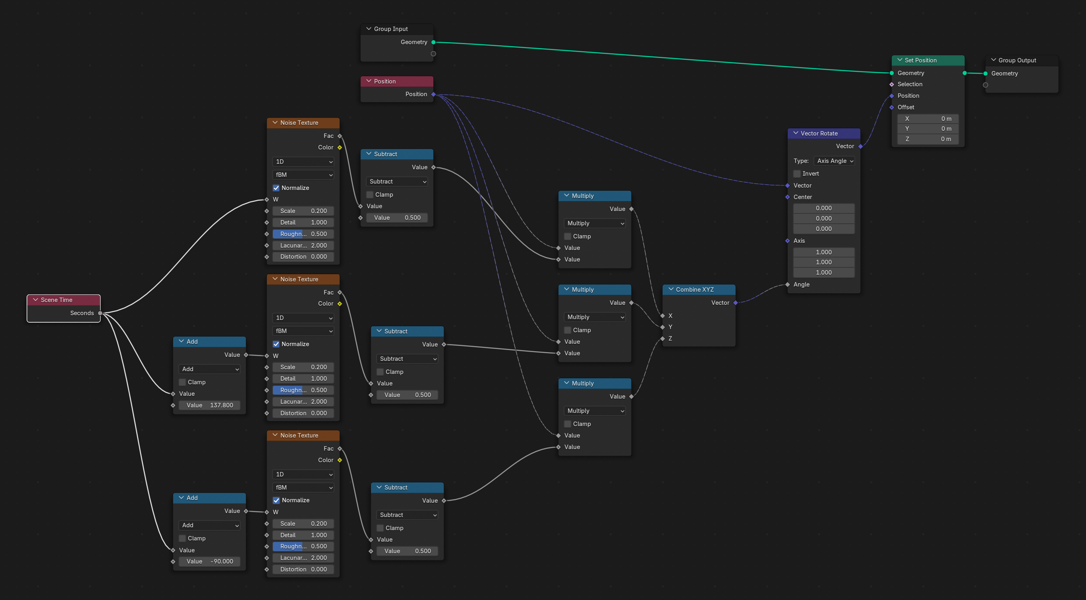The width and height of the screenshot is (1086, 600).
Task: Click Center input socket on Vector Rotate
Action: pos(788,197)
